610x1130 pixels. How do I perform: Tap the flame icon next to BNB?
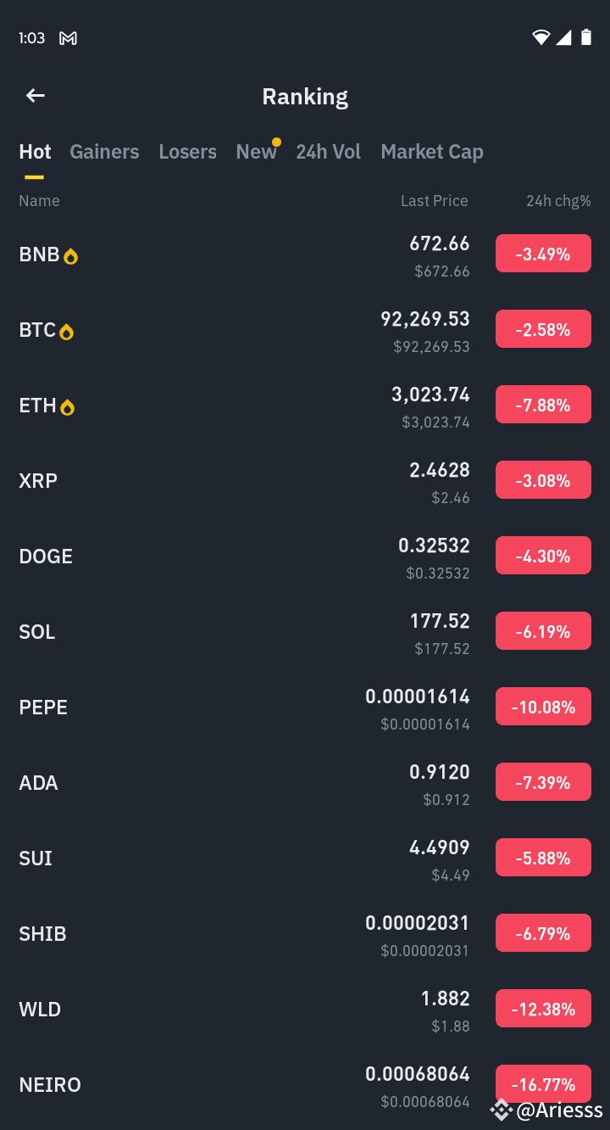71,256
